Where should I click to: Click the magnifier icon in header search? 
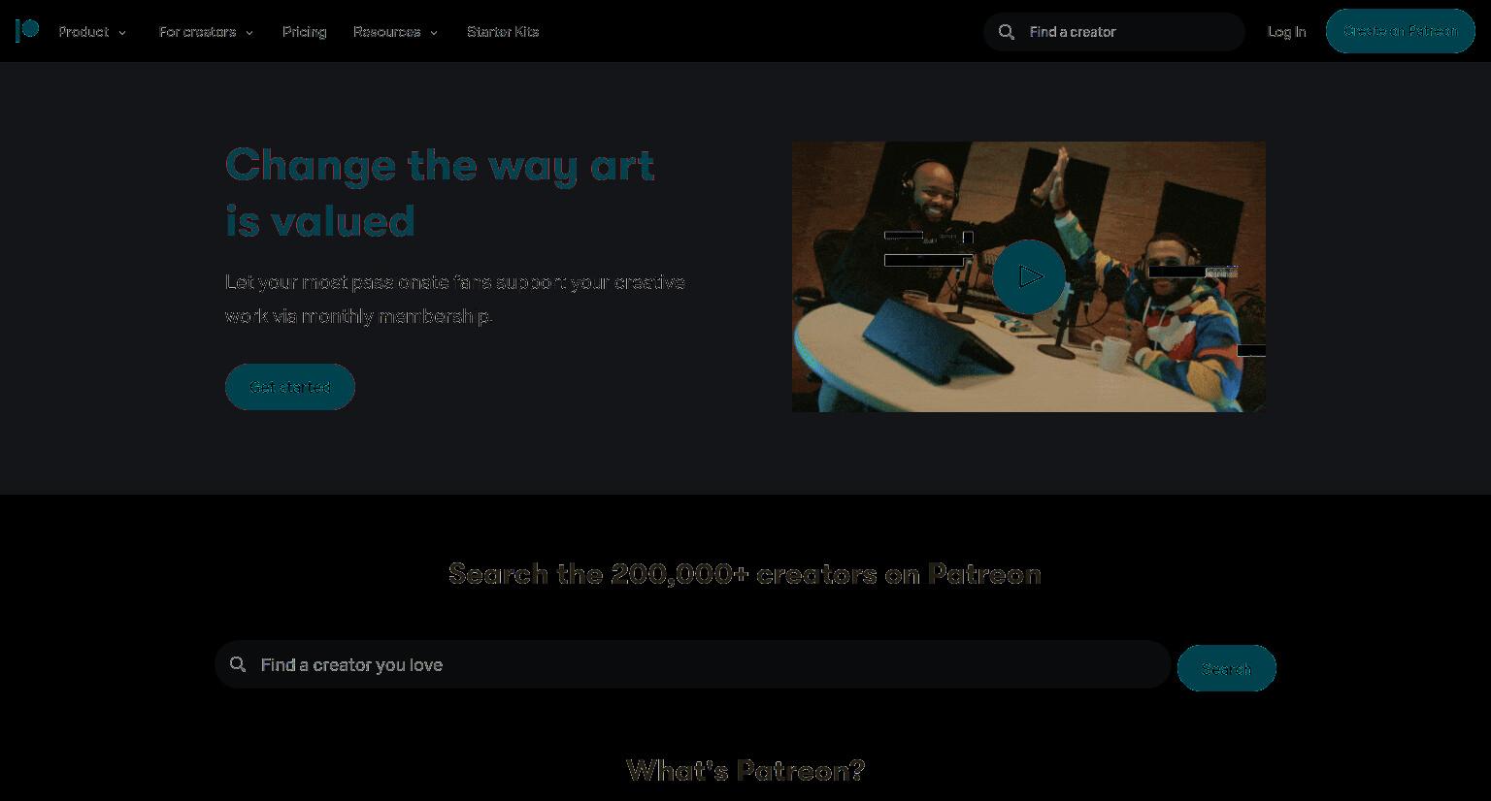pyautogui.click(x=1007, y=32)
